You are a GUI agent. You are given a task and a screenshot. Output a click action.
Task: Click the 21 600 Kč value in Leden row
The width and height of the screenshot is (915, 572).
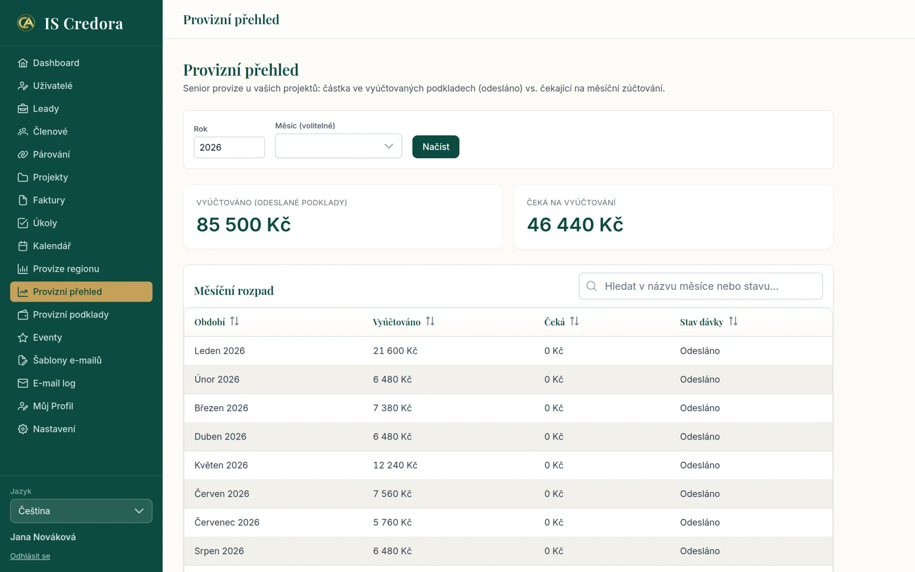point(395,351)
